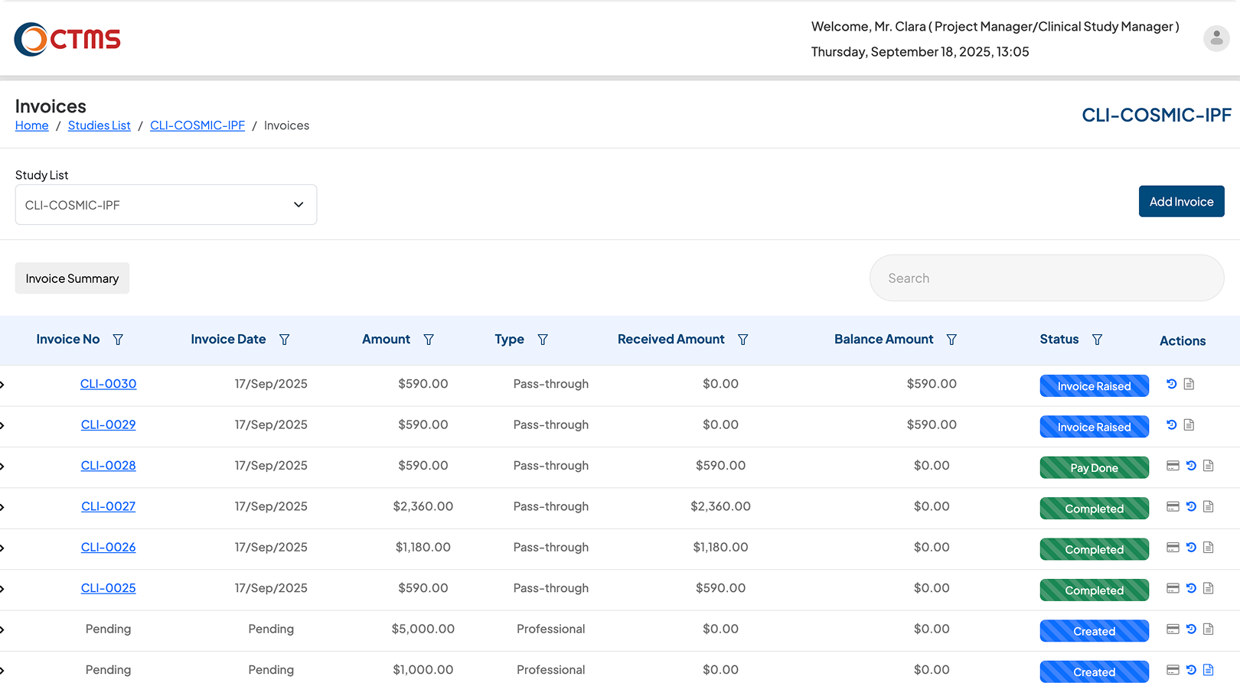Open the Amount column filter

(429, 340)
